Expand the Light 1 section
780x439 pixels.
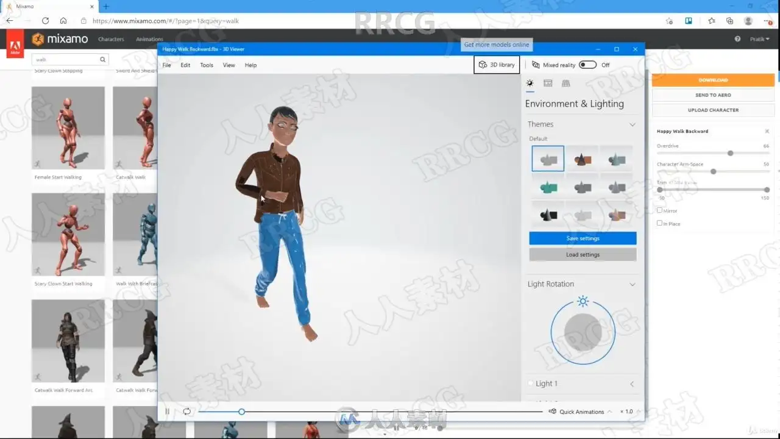coord(632,384)
